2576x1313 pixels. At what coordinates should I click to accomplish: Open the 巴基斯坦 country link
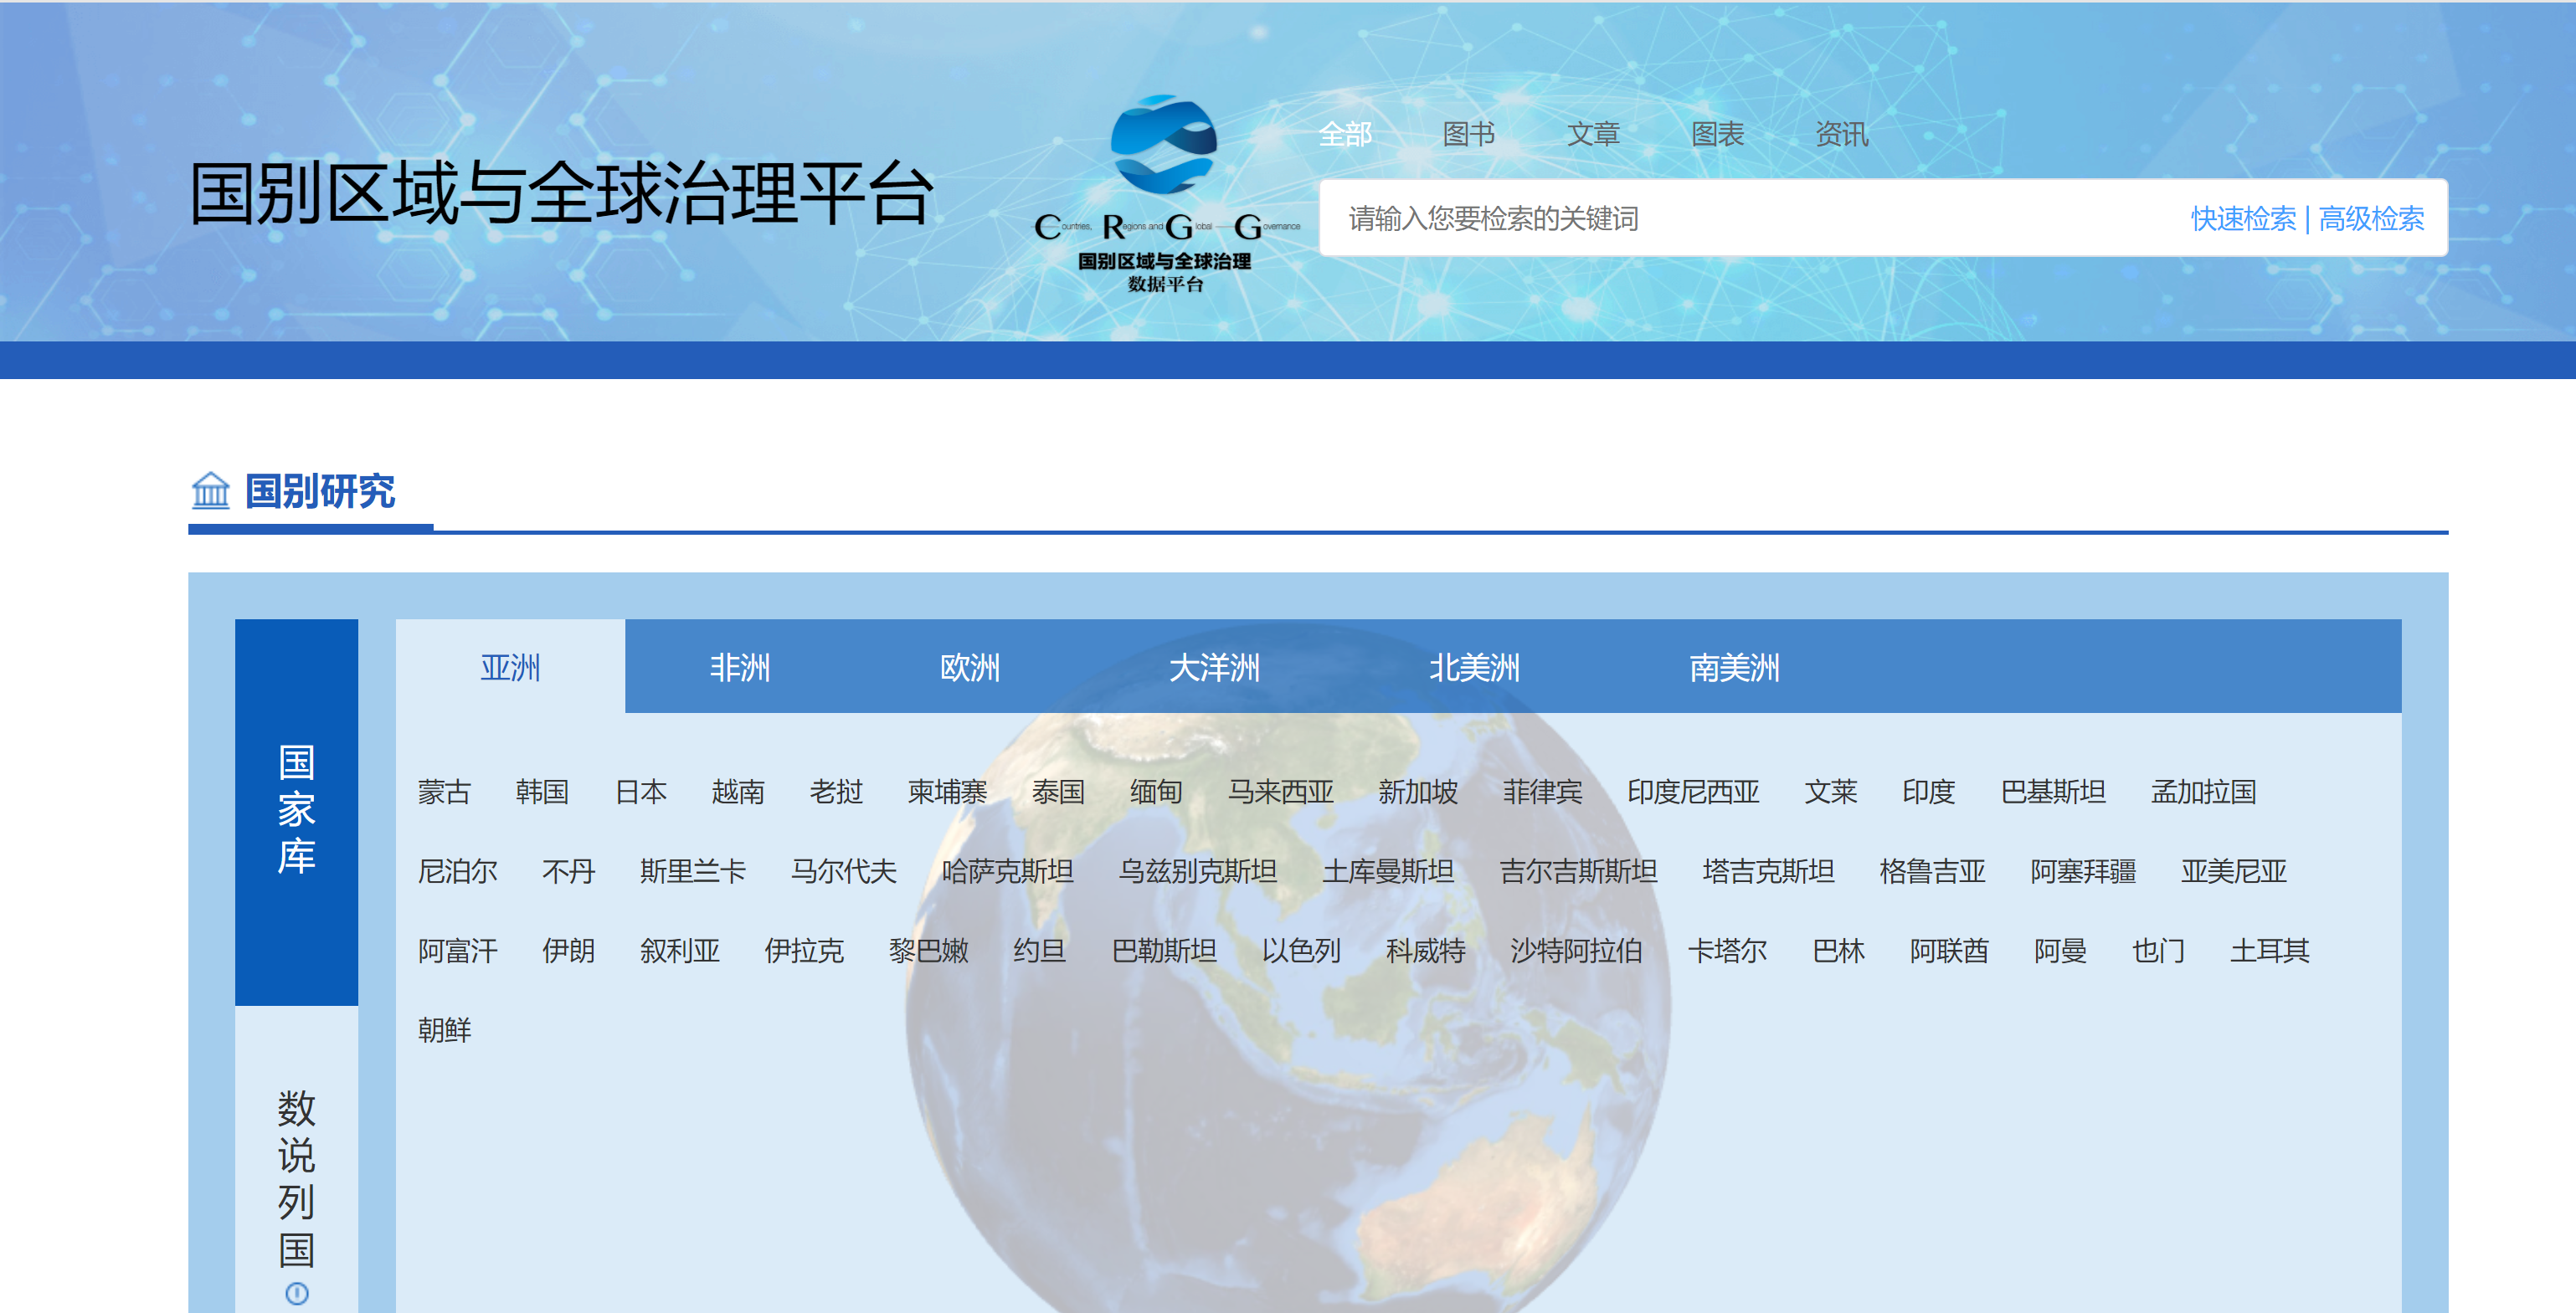[x=2053, y=792]
